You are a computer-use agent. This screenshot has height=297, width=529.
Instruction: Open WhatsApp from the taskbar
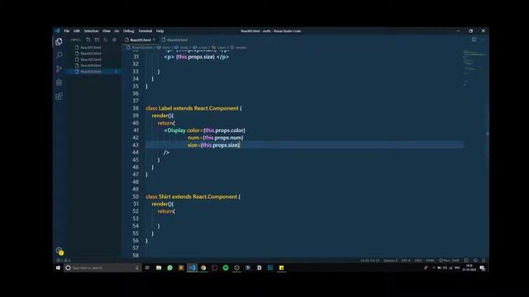(x=169, y=267)
